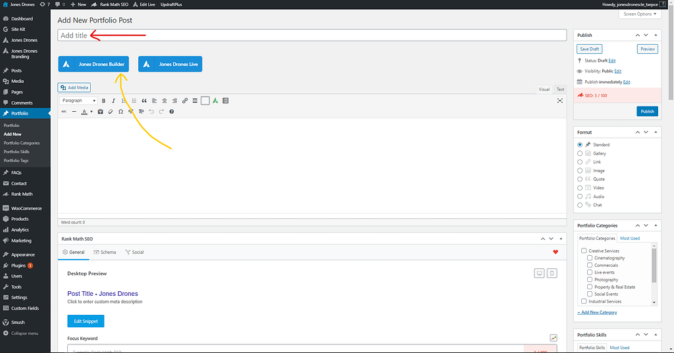Click the Add Media button
674x353 pixels.
[74, 87]
